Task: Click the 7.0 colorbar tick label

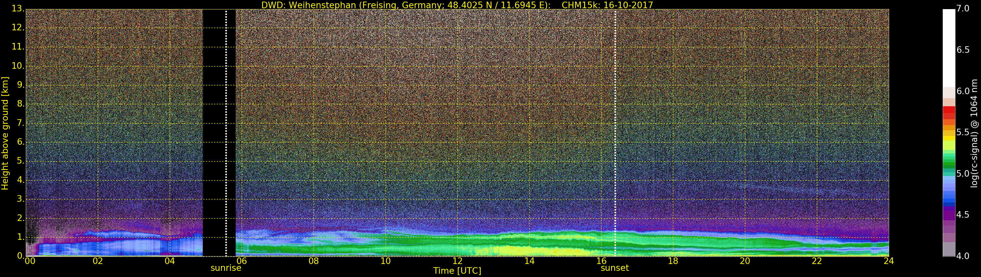Action: pos(963,8)
